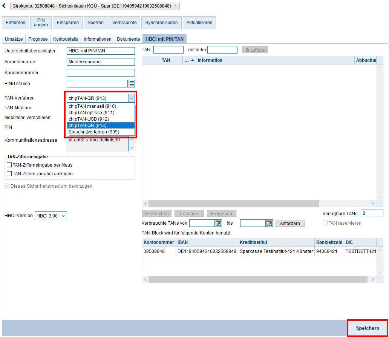This screenshot has width=389, height=337.
Task: Check TAN-Ziffern variabel anzeigen
Action: tap(9, 174)
